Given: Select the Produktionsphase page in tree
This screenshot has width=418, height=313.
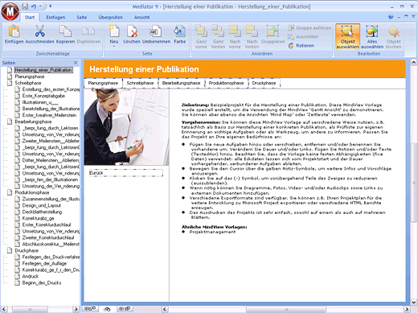Looking at the screenshot, I should click(x=32, y=192).
